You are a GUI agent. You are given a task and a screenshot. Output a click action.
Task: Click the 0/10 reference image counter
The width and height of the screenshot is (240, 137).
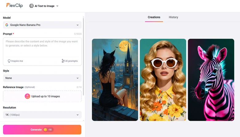(79, 87)
